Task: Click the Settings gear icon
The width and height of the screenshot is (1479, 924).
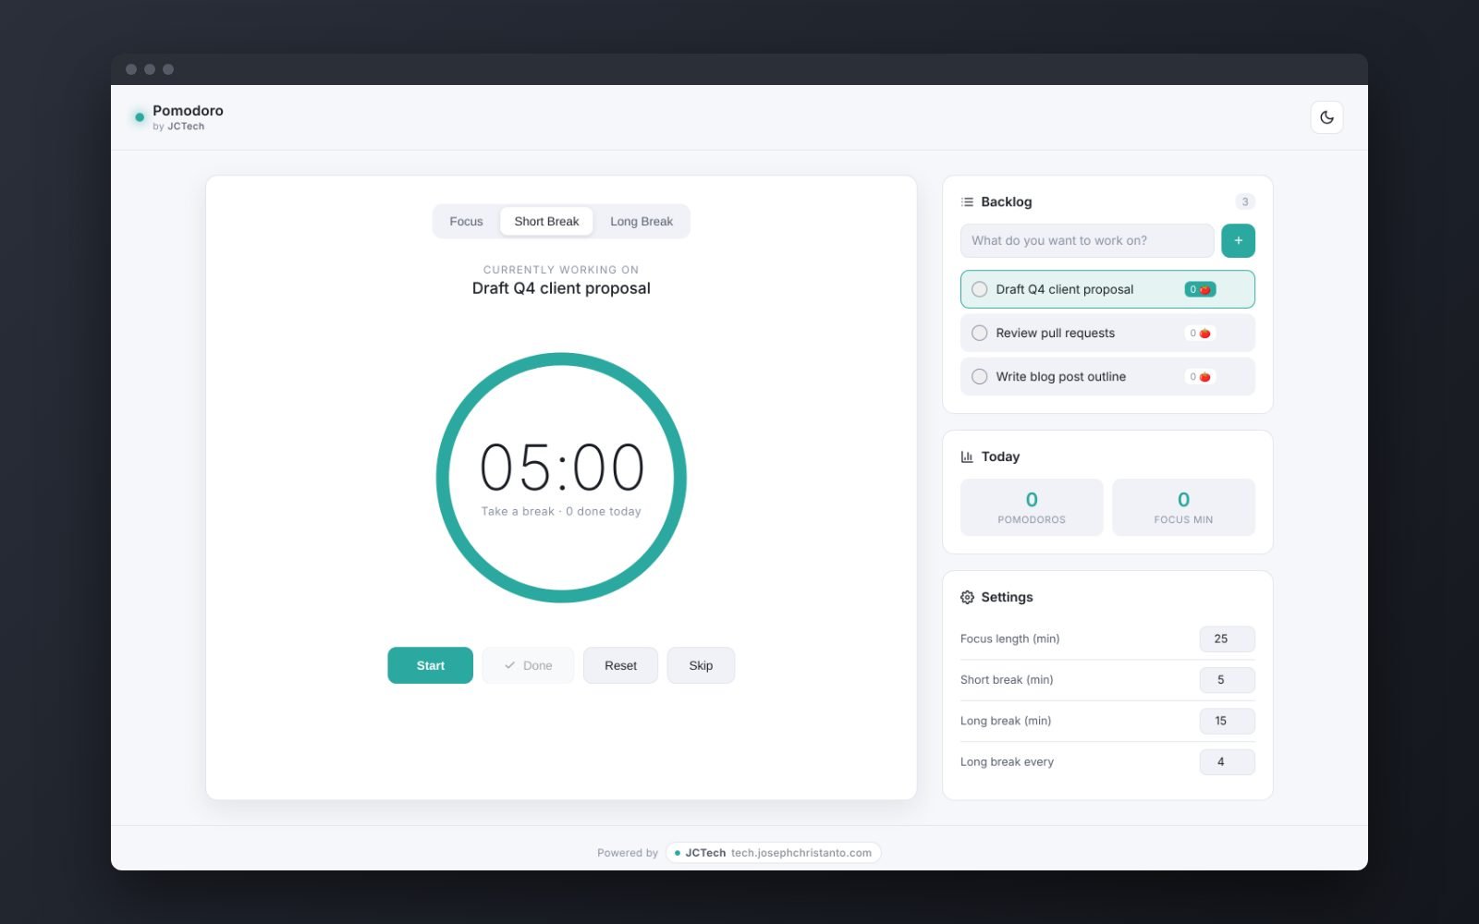Action: click(967, 597)
